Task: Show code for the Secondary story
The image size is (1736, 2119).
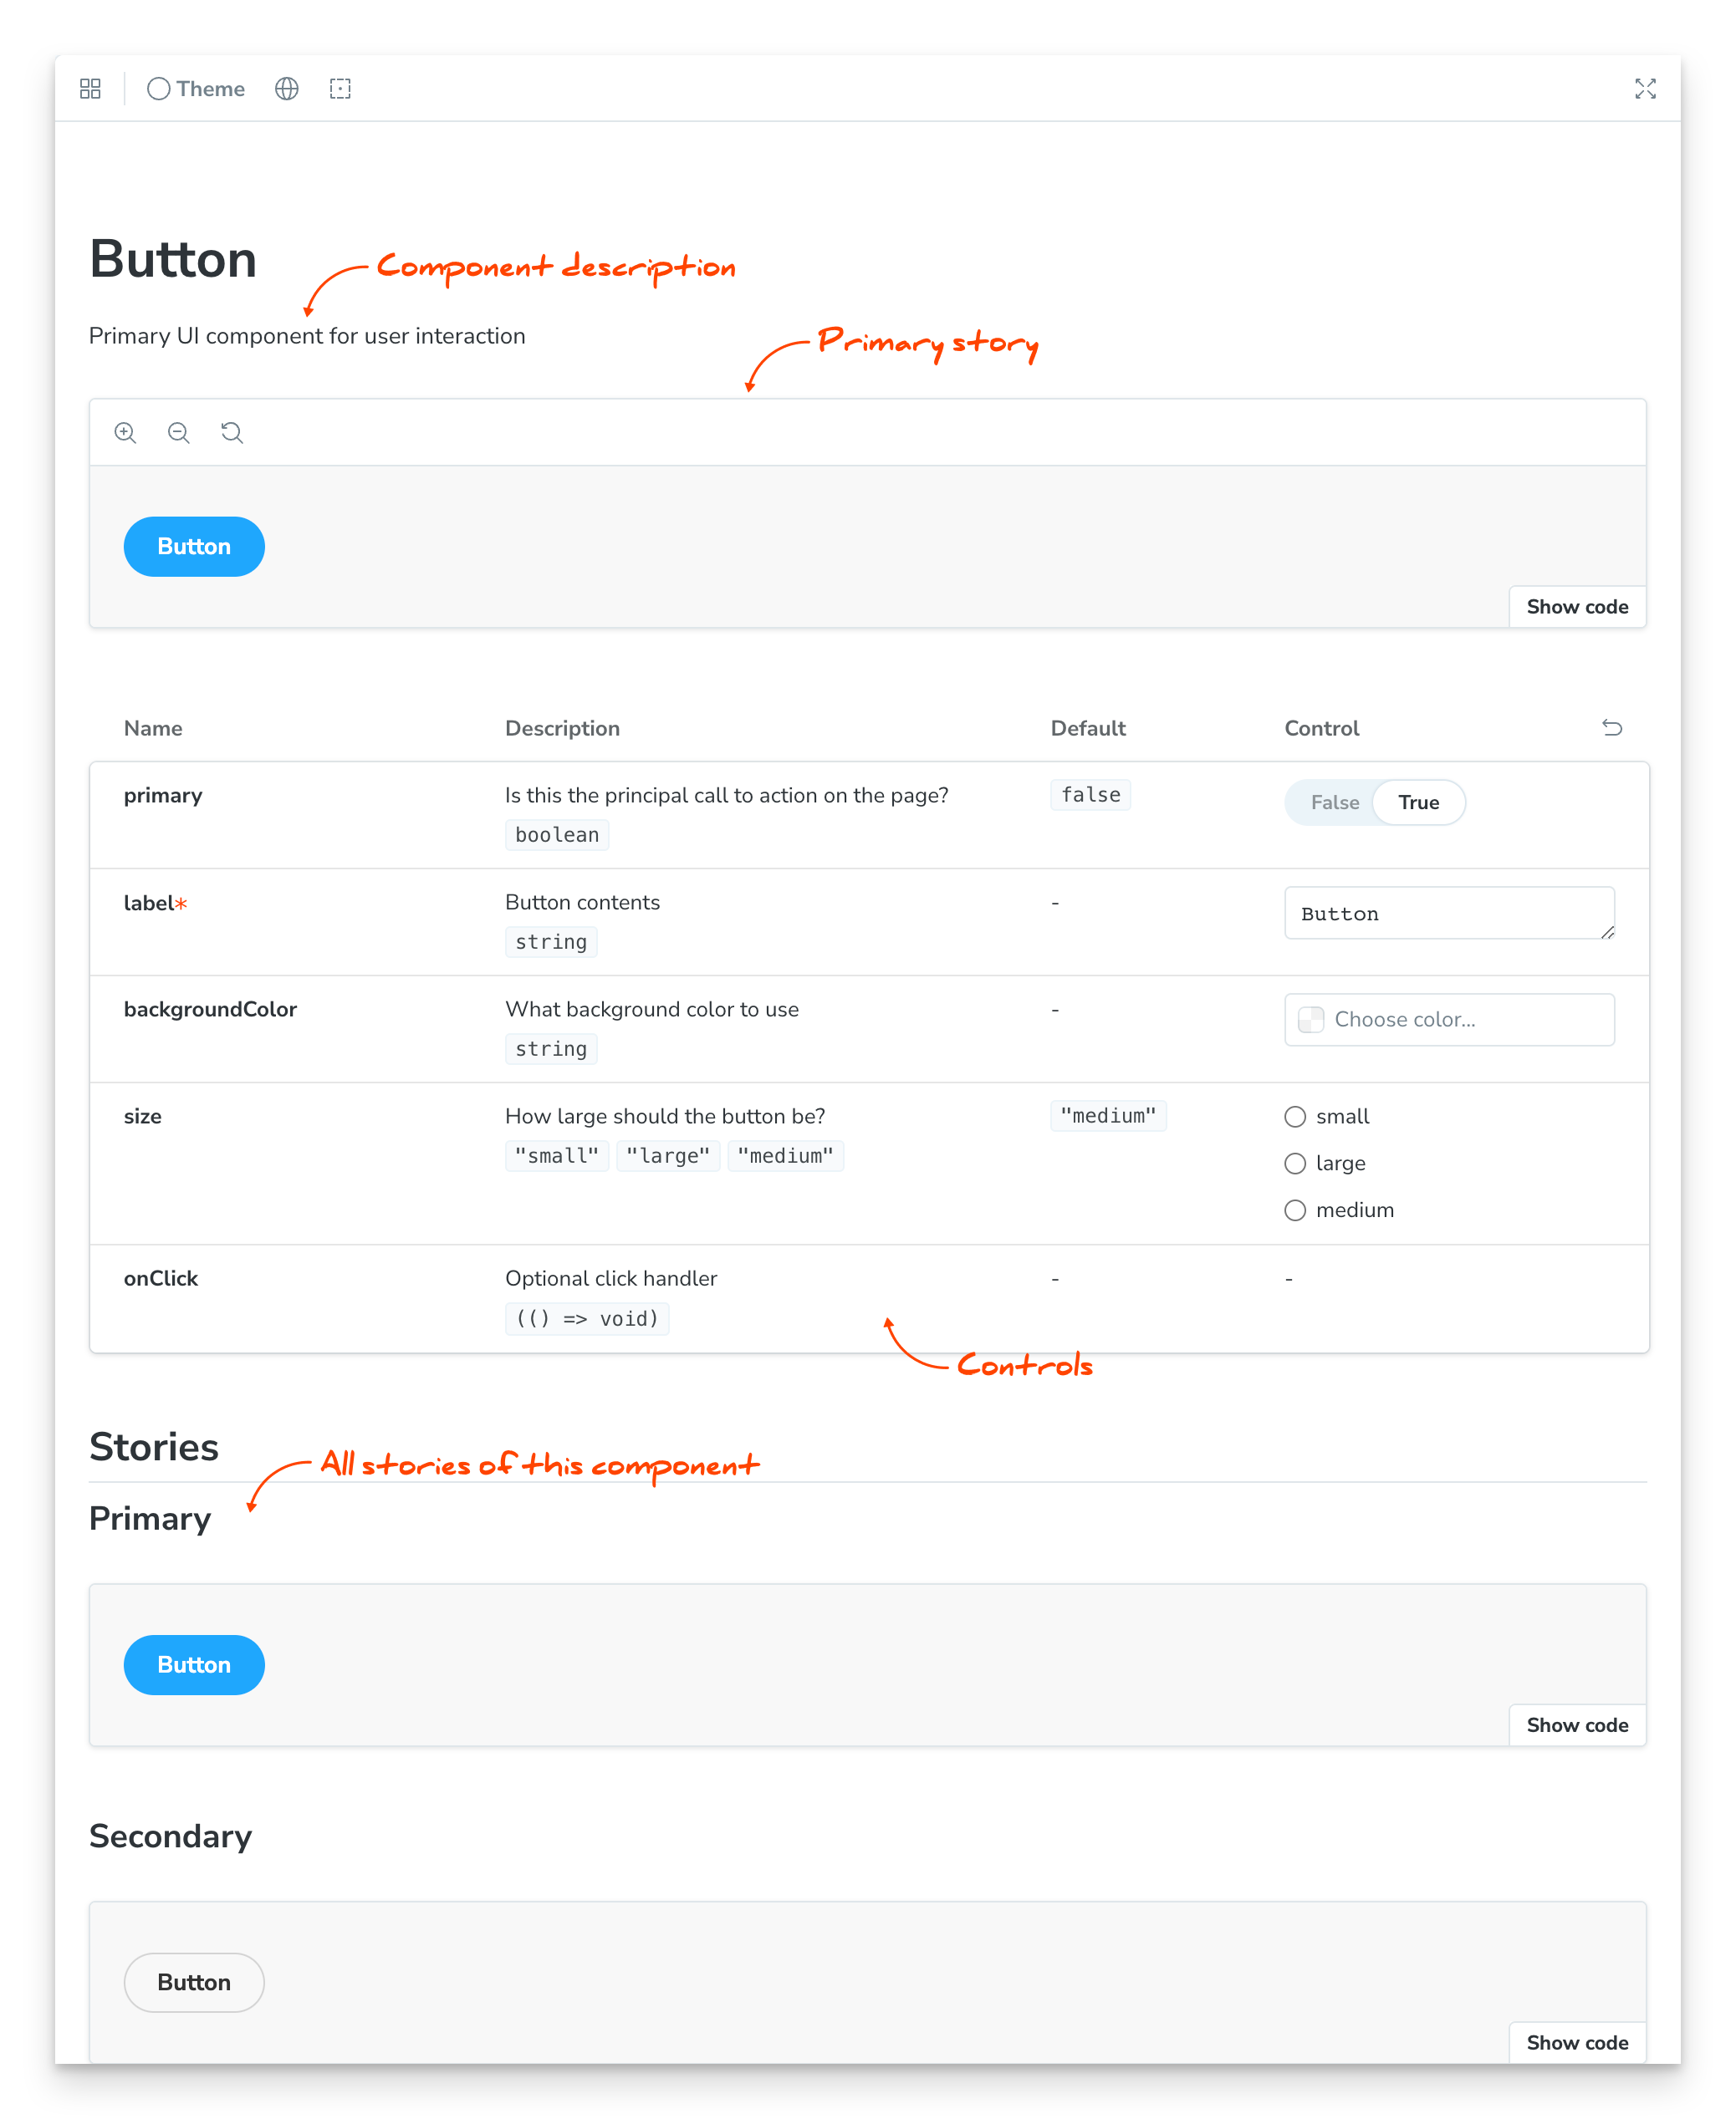Action: point(1577,2042)
